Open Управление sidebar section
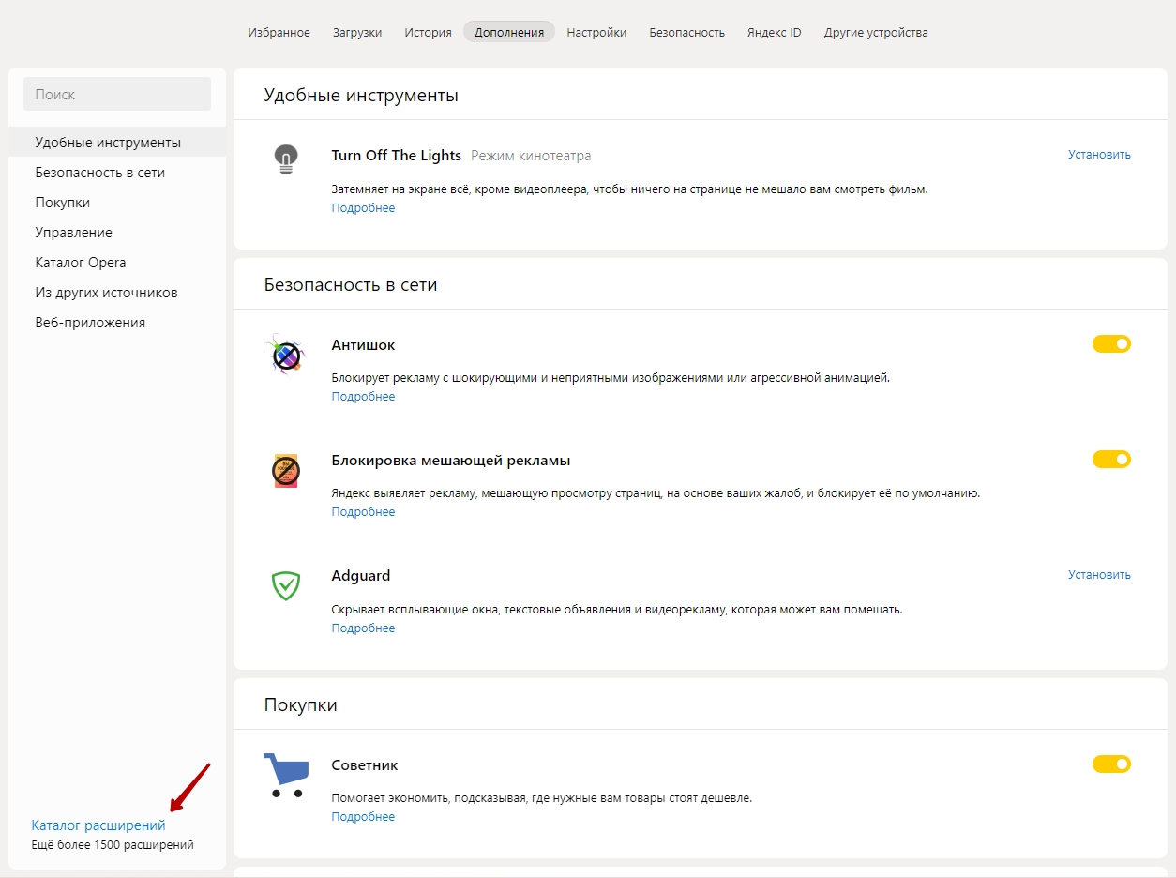The height and width of the screenshot is (878, 1176). [117, 233]
